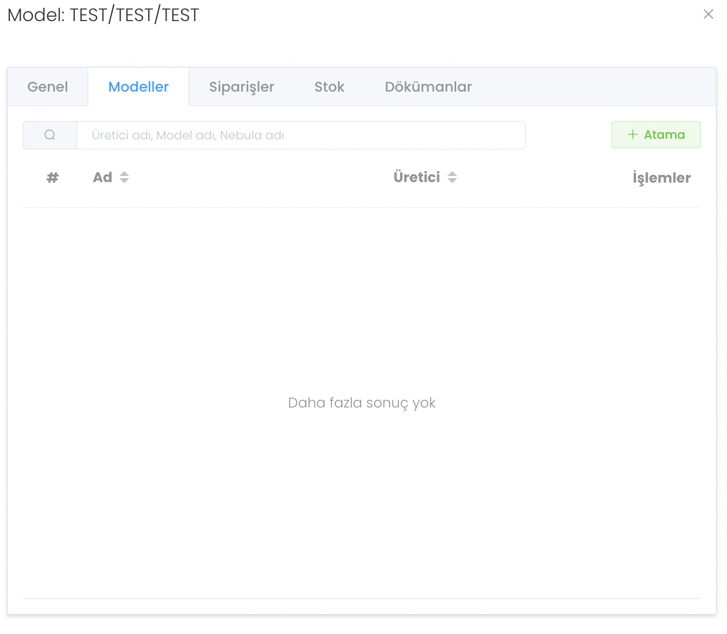Image resolution: width=727 pixels, height=634 pixels.
Task: Select the Modeller tab
Action: [x=138, y=87]
